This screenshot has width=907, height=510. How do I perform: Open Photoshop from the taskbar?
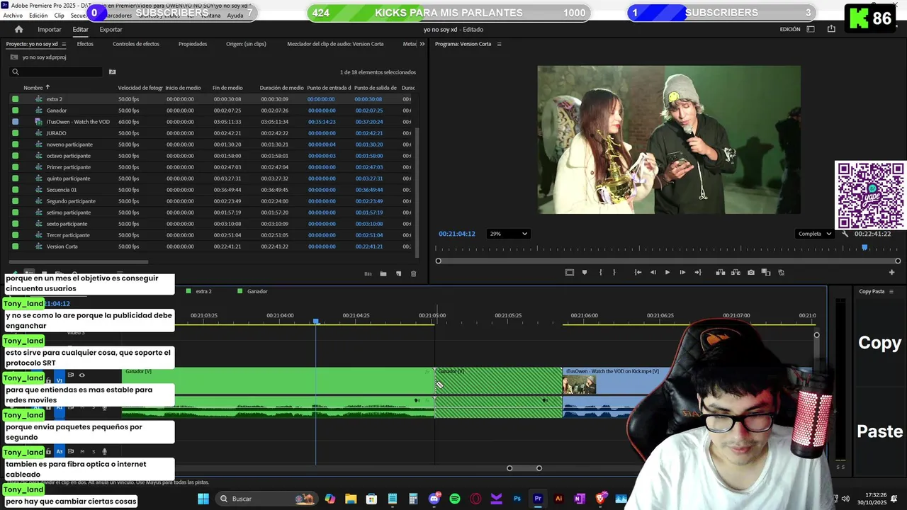[x=517, y=499]
